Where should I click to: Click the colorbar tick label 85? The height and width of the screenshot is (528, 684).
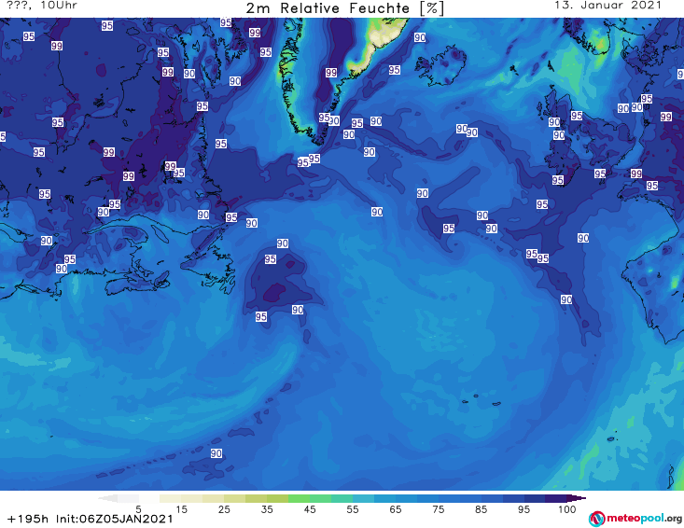click(x=481, y=509)
